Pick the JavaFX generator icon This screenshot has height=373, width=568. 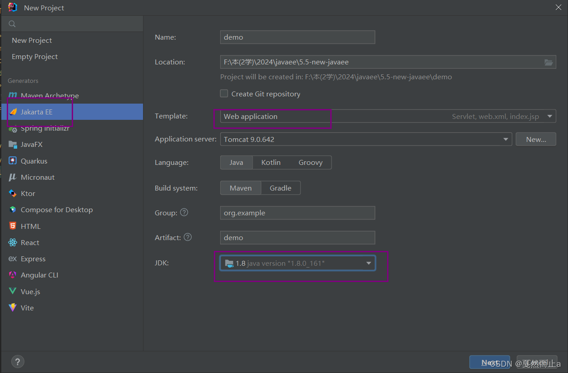click(x=13, y=145)
